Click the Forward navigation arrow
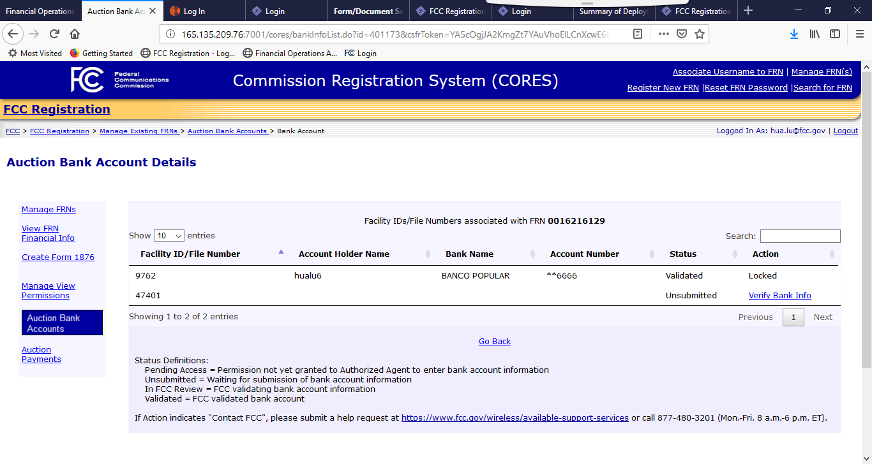The width and height of the screenshot is (872, 464). [x=34, y=34]
